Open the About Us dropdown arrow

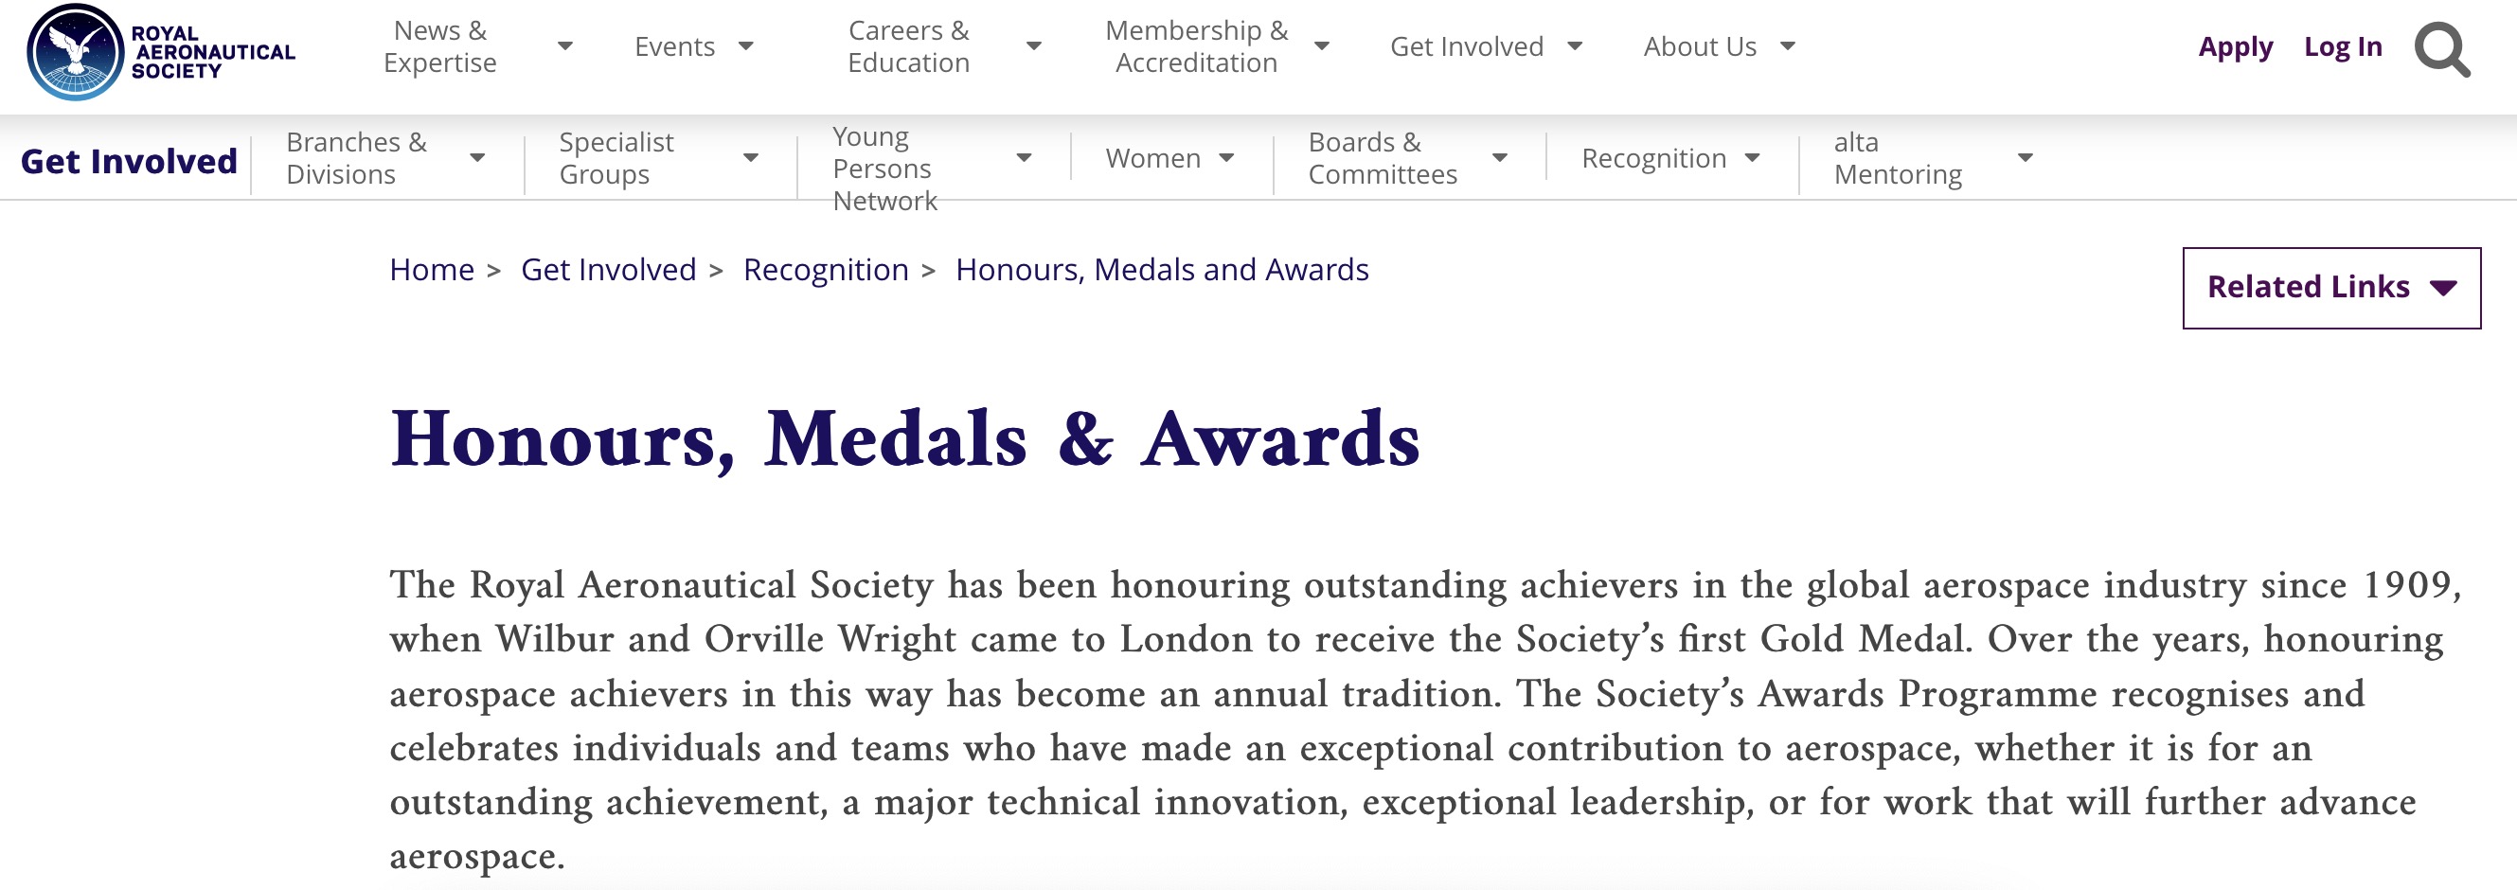(1788, 45)
